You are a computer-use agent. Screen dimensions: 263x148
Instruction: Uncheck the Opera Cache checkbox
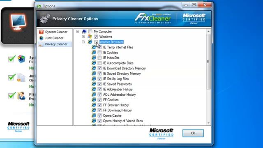click(x=99, y=116)
